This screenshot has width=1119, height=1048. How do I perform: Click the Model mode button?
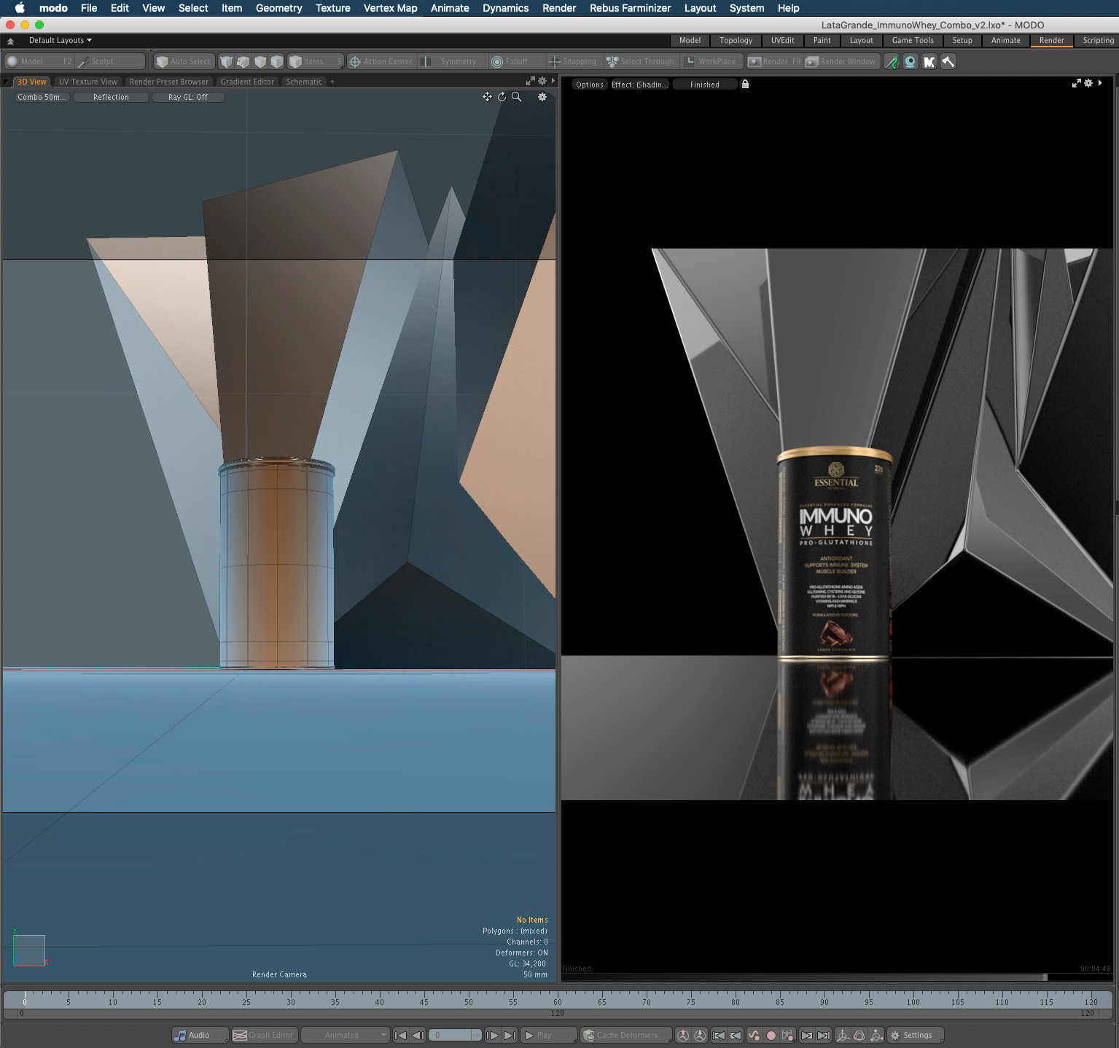[x=39, y=61]
